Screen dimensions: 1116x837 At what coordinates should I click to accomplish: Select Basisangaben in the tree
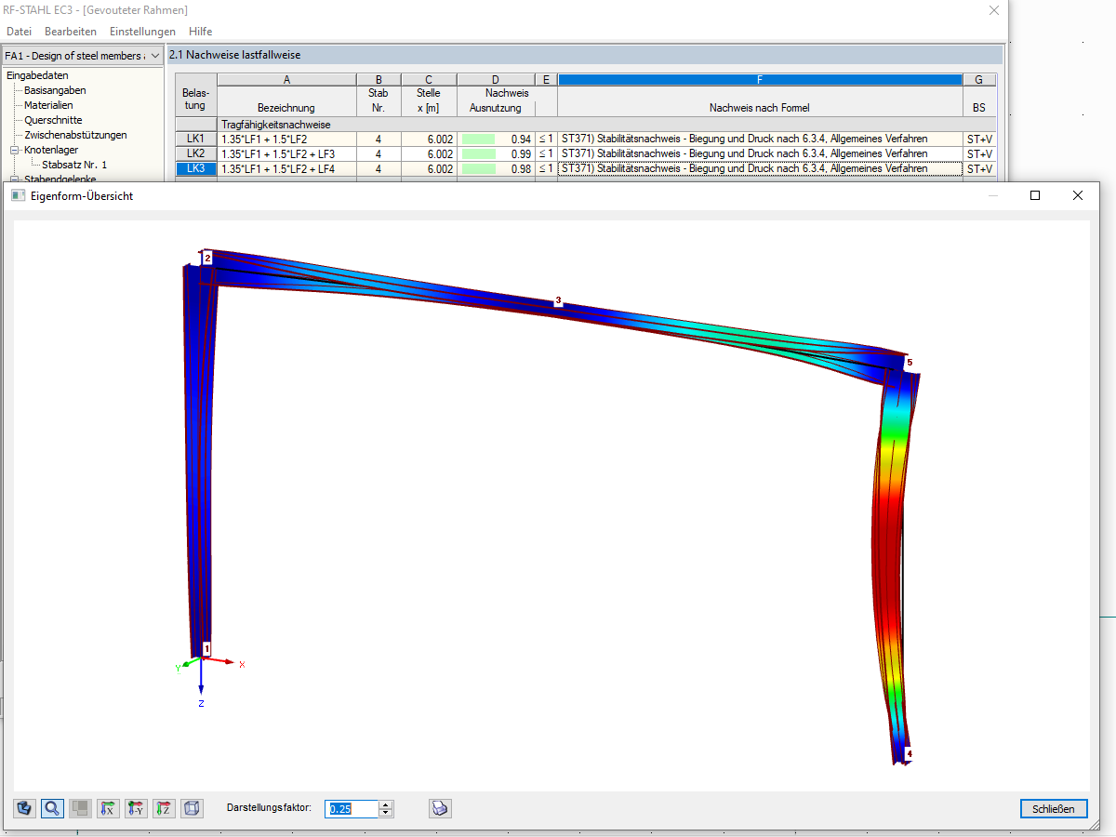pyautogui.click(x=55, y=90)
